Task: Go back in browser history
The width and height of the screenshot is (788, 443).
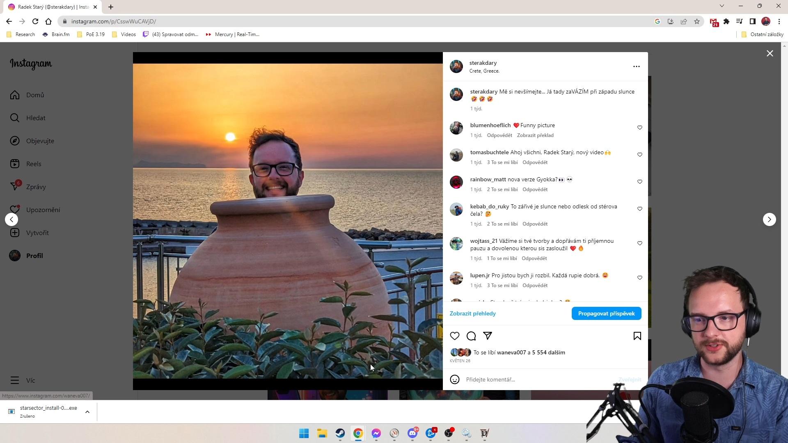Action: pyautogui.click(x=9, y=21)
